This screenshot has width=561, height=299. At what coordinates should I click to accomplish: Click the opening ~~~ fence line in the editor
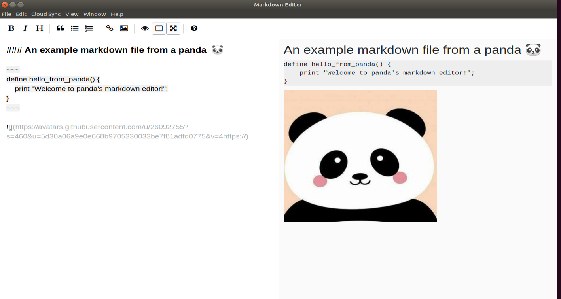[13, 70]
